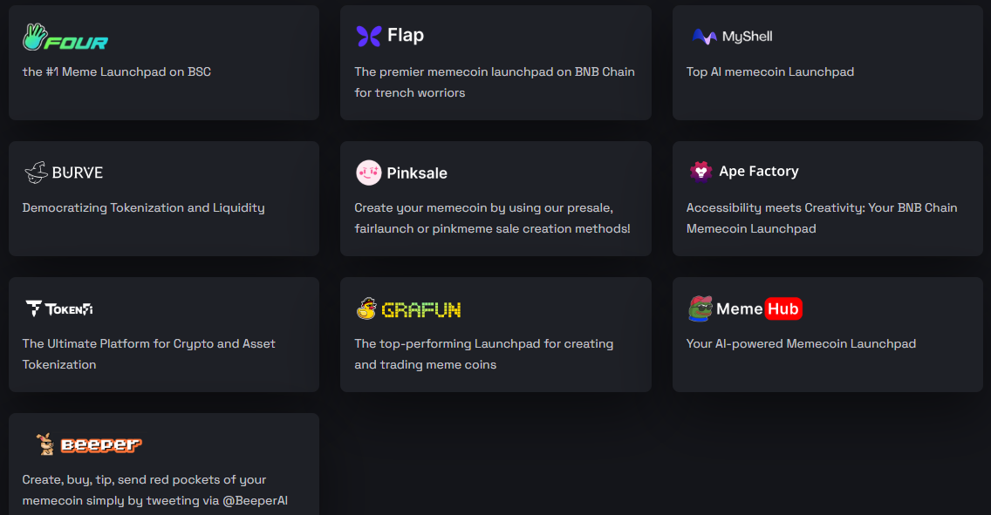Screen dimensions: 991x515
Task: Open the Flap launchpad card description
Action: point(494,83)
